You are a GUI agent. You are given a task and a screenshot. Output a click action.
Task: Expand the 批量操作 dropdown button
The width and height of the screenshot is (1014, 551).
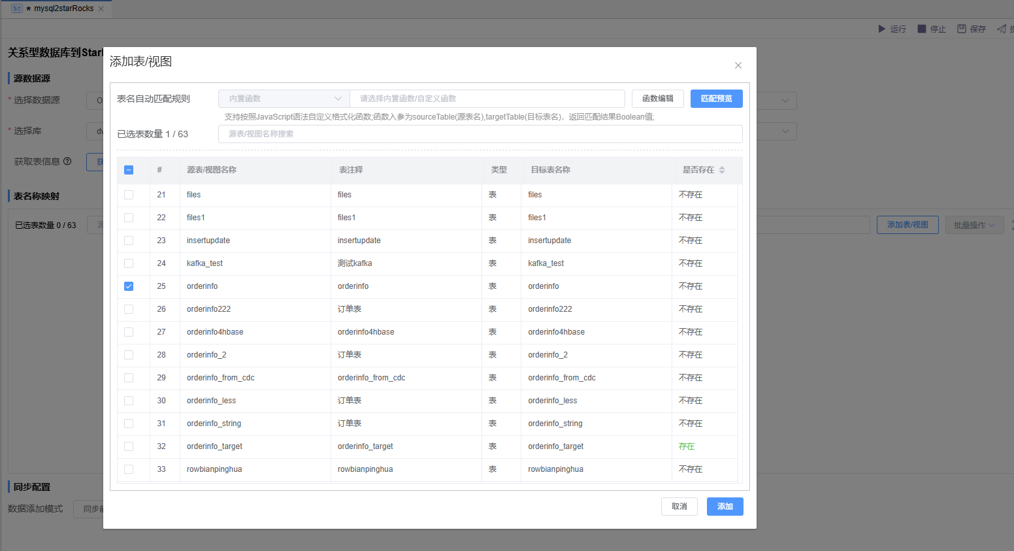pos(973,225)
